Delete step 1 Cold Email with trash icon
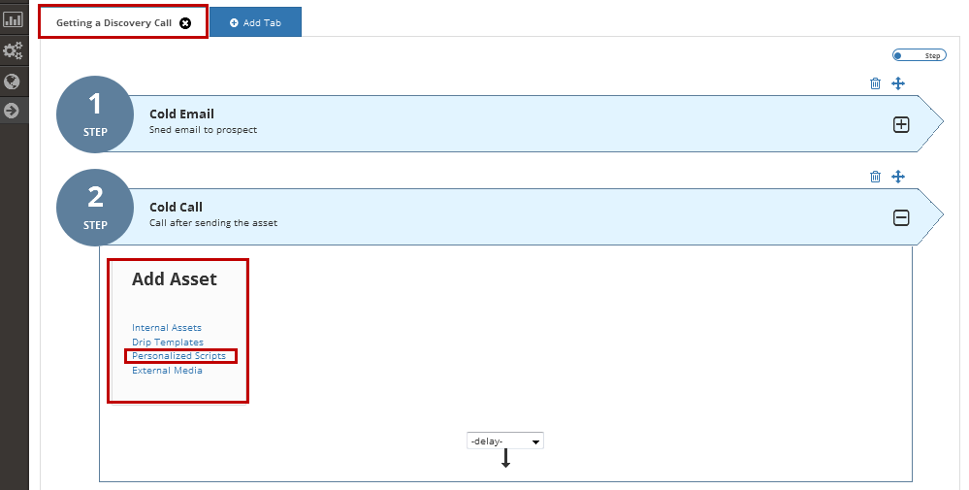 875,83
